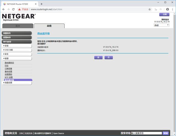The width and height of the screenshot is (176, 136).
Task: Click the address bar URL
Action: coord(46,9)
